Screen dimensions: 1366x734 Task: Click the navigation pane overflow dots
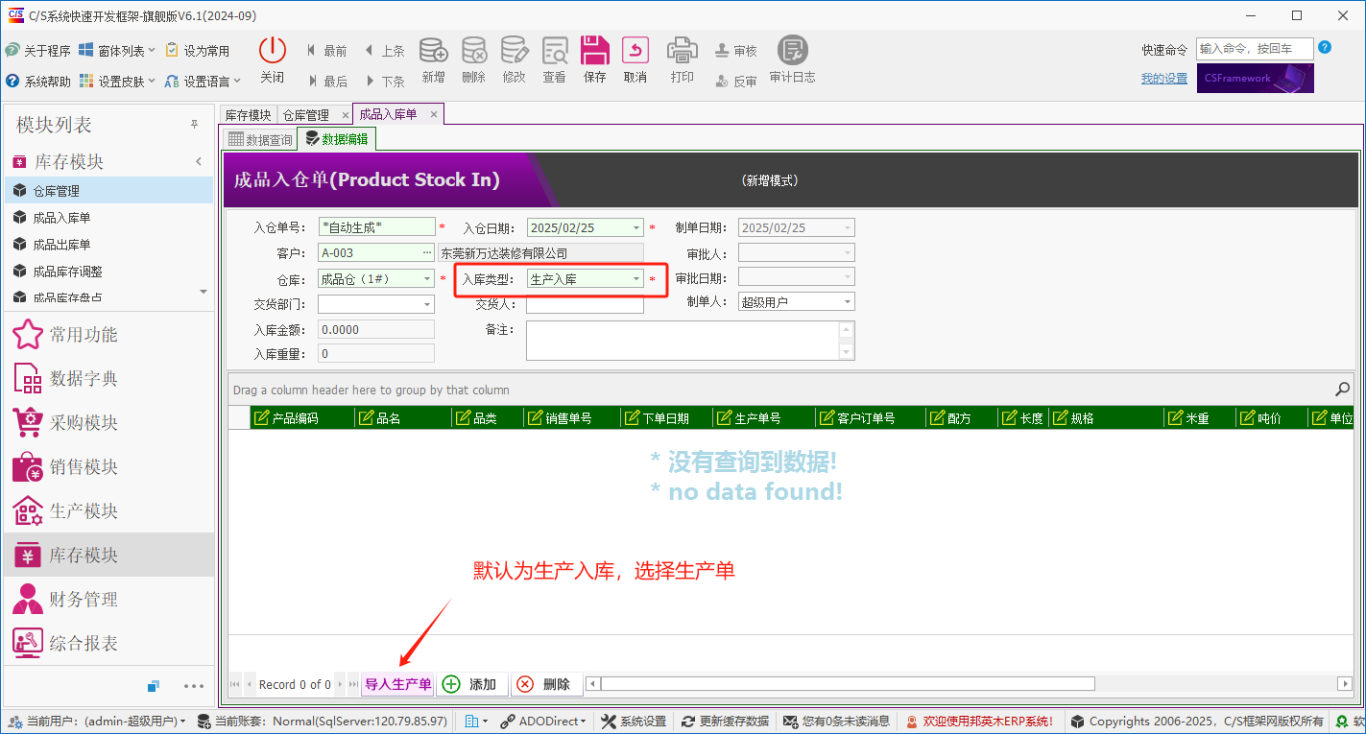(x=194, y=686)
